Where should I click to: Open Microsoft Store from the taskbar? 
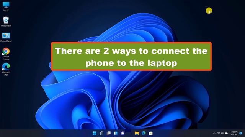click(x=150, y=133)
